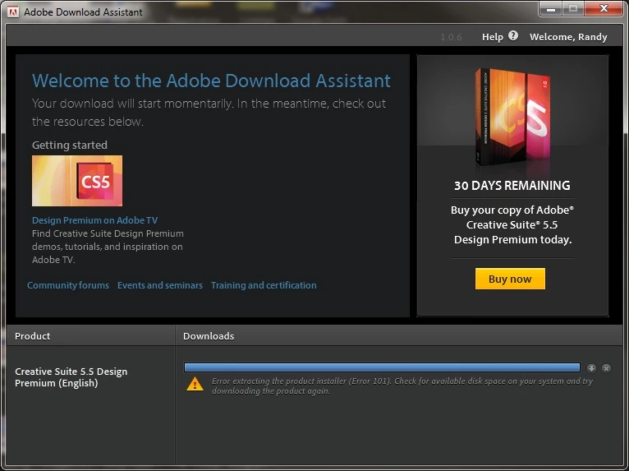The image size is (629, 471).
Task: Maximize the Adobe Download Assistant window
Action: click(x=573, y=9)
